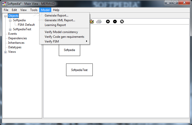Choose Generate Report... from Model menu

point(64,15)
